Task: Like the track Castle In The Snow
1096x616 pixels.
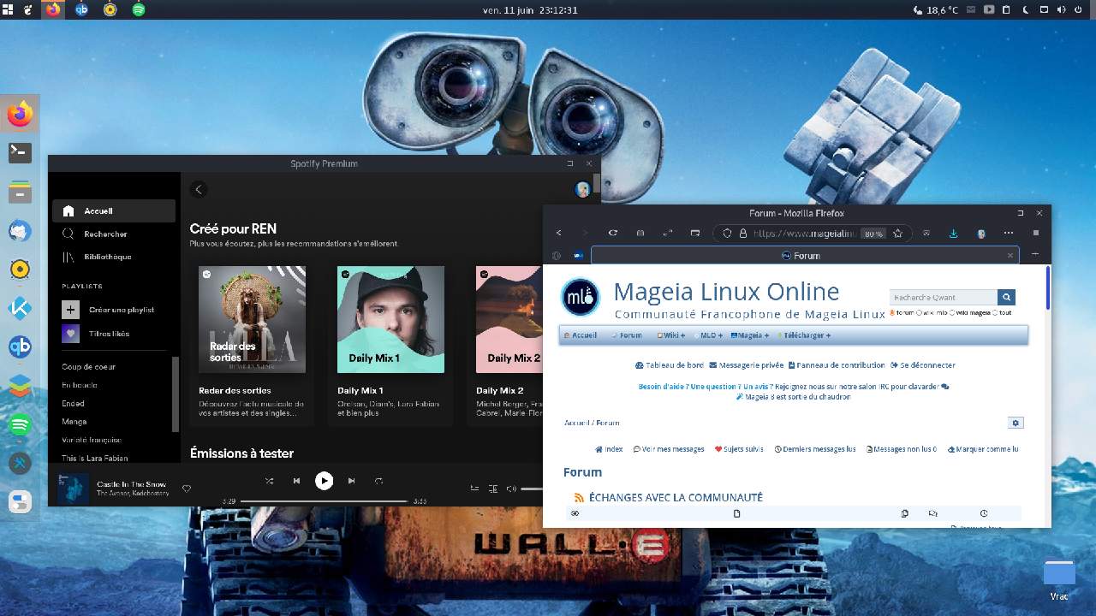Action: click(187, 489)
